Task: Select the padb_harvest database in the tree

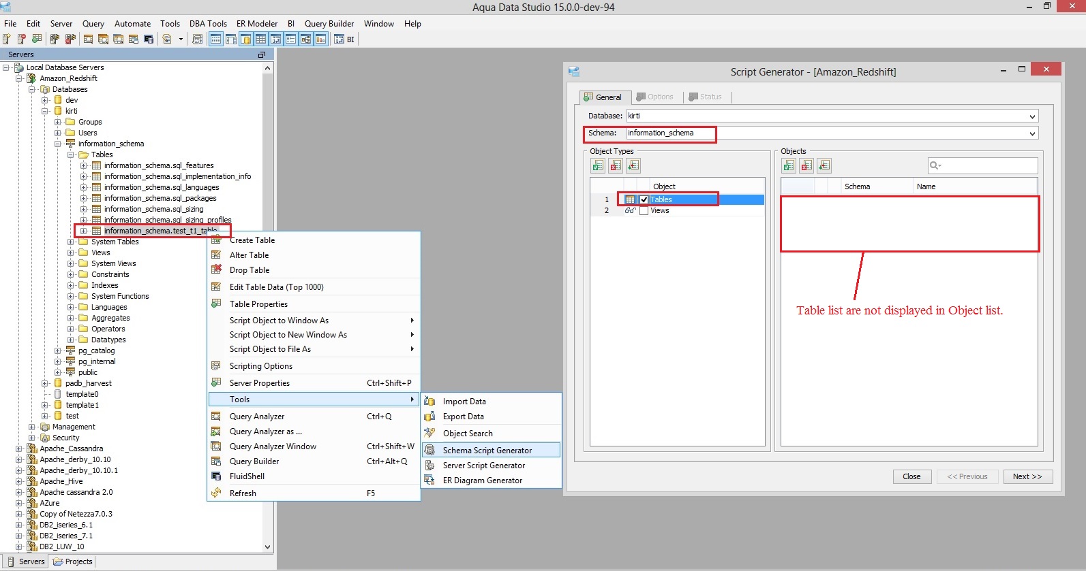Action: click(88, 383)
